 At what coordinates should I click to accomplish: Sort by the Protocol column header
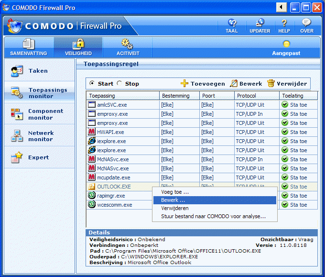[257, 96]
